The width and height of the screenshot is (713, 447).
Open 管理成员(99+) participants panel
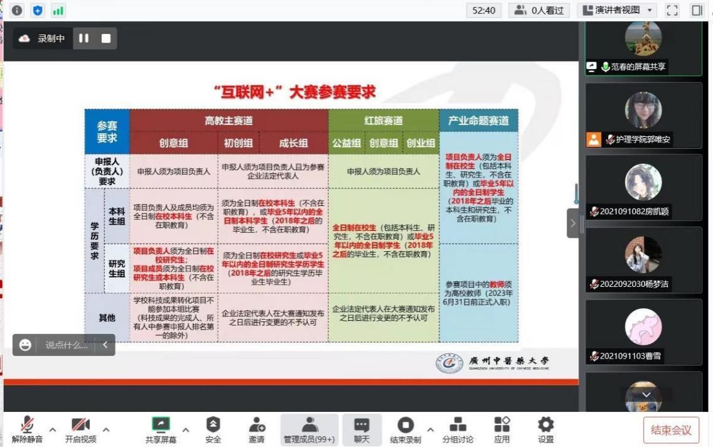309,429
